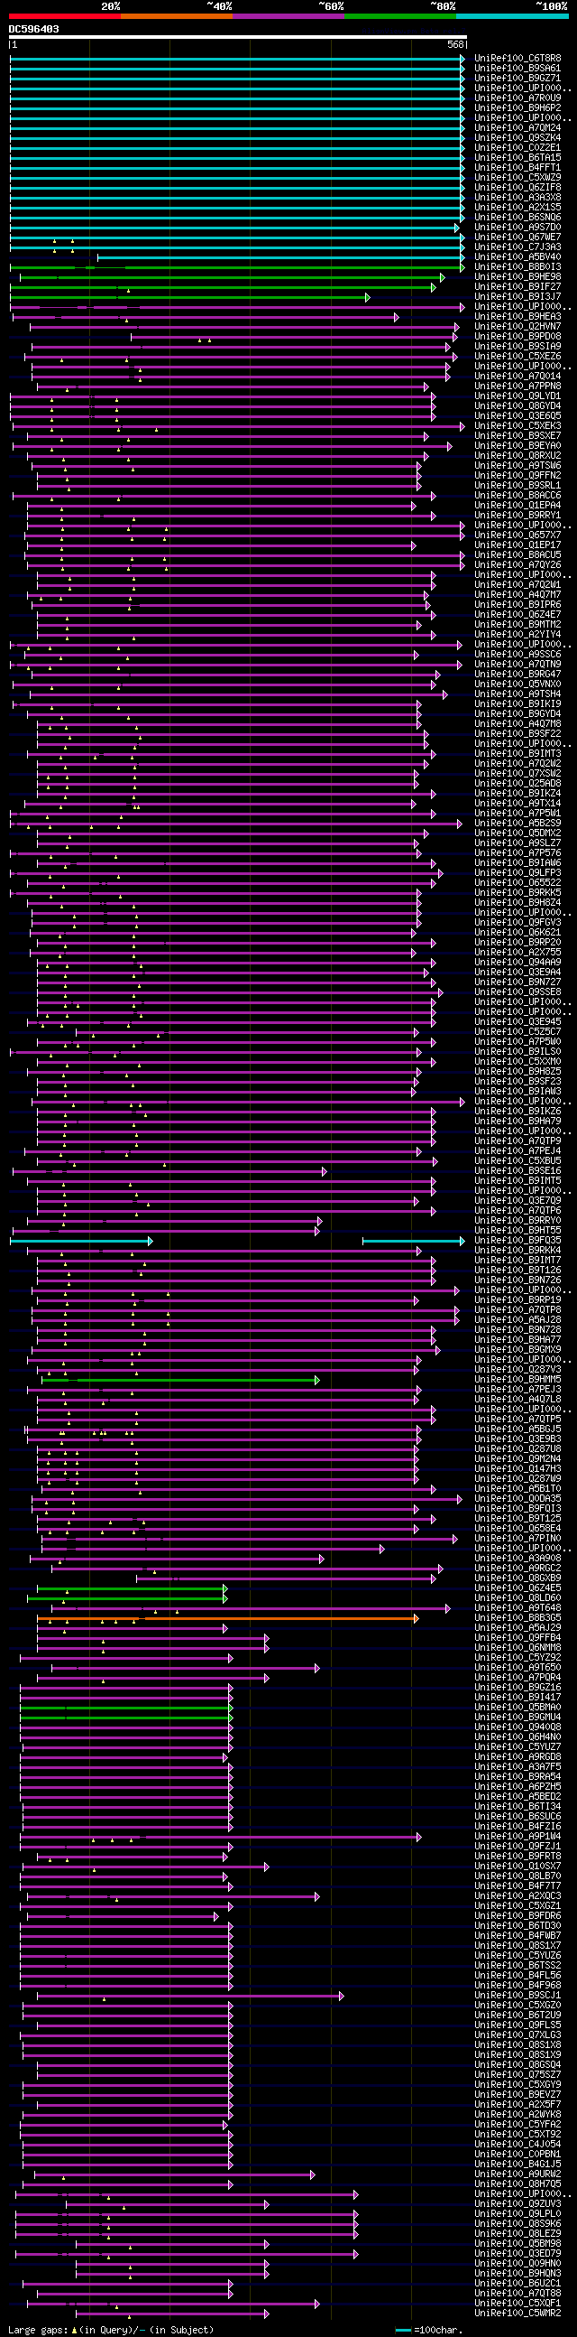The width and height of the screenshot is (577, 2337).
Task: Click the UniRef100_A9TSW6 label
Action: click(517, 466)
